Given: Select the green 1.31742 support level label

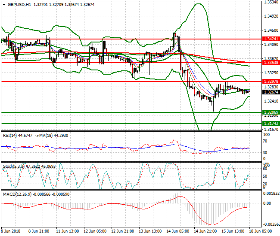Looking at the screenshot, I should click(271, 124).
